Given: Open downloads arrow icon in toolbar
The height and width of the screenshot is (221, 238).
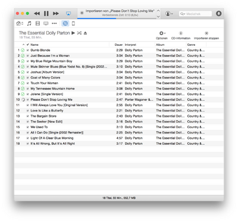Looking at the screenshot, I should (218, 14).
